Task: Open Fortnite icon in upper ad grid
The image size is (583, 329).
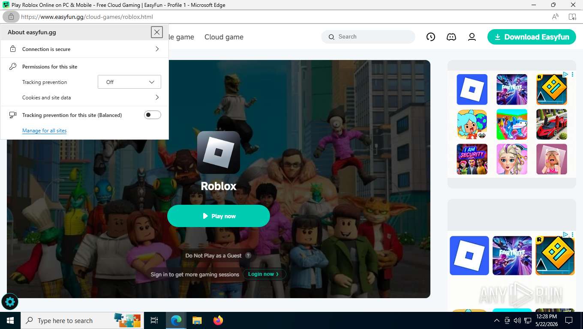Action: [512, 90]
